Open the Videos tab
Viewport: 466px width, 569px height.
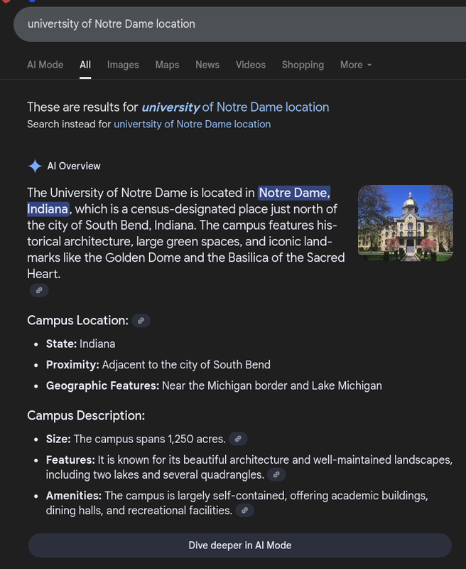pyautogui.click(x=250, y=65)
